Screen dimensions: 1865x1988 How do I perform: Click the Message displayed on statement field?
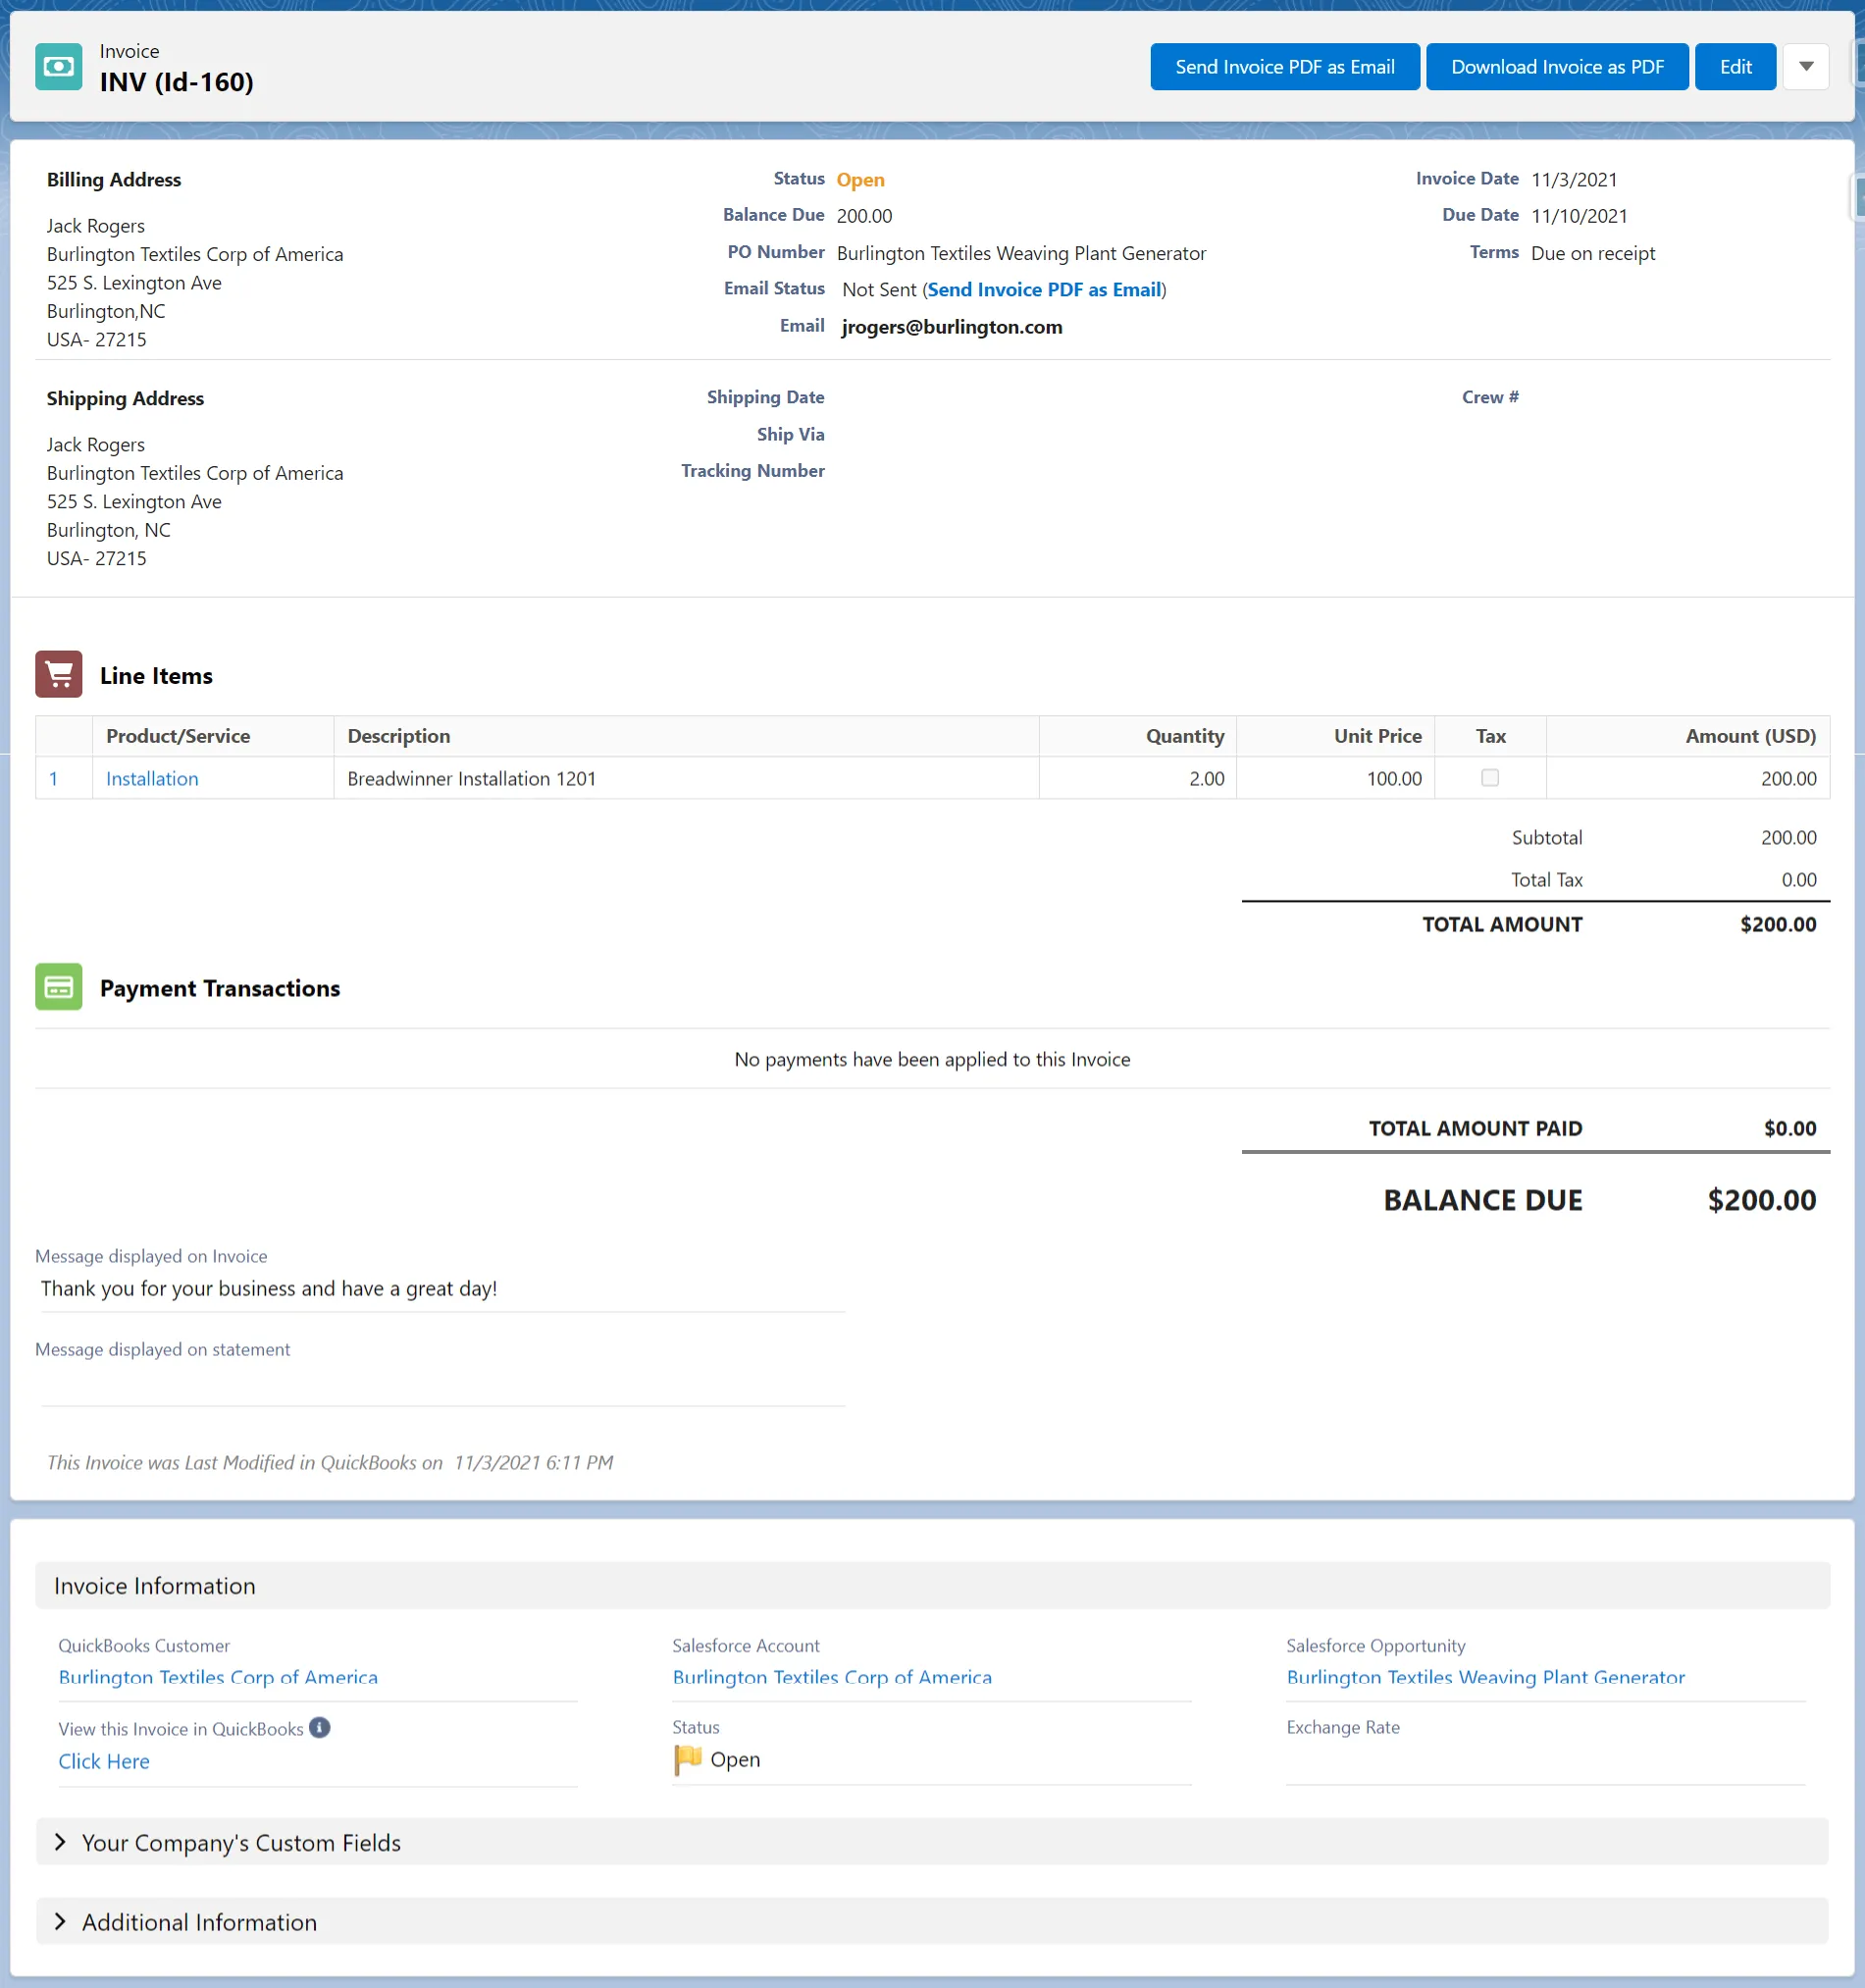coord(443,1385)
